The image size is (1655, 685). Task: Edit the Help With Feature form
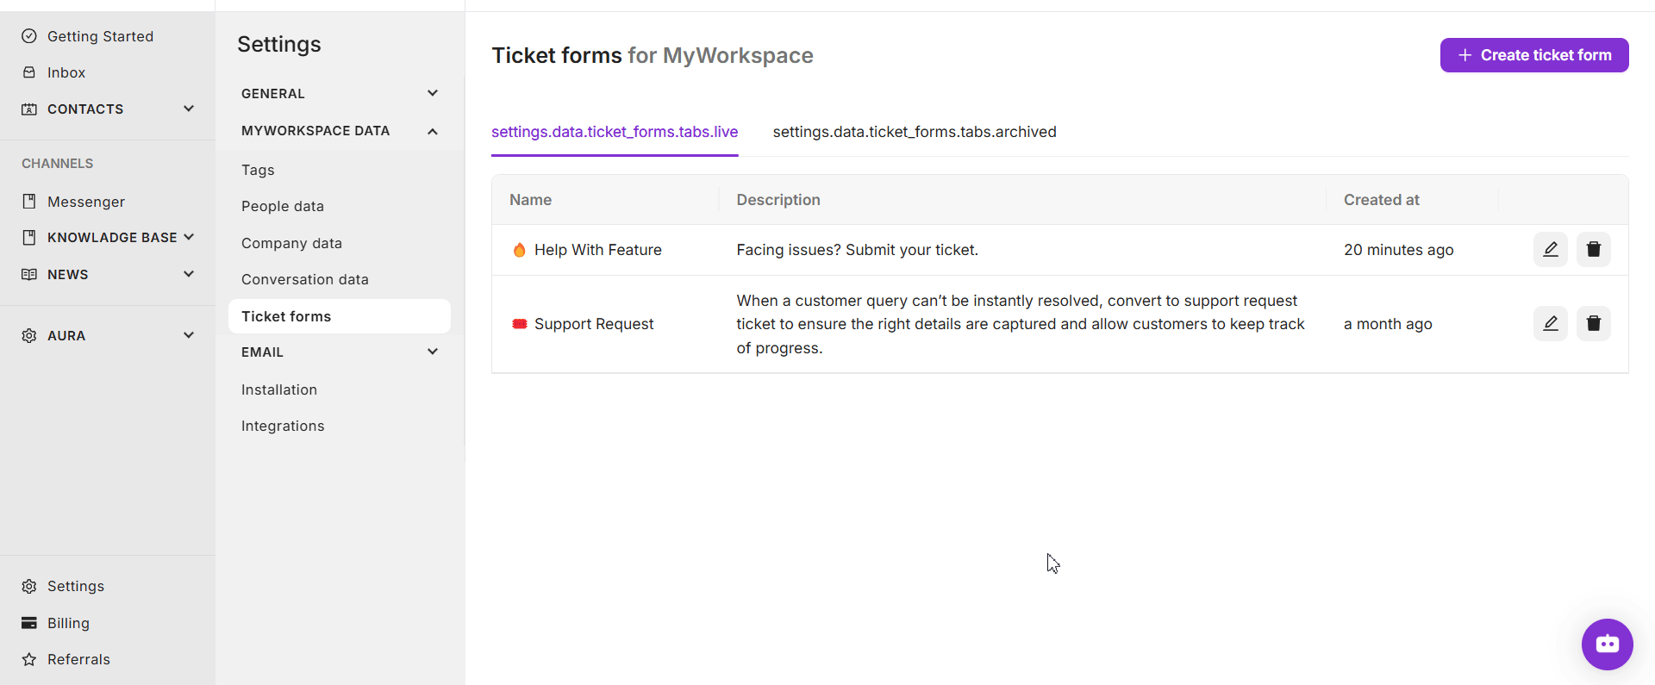coord(1550,249)
